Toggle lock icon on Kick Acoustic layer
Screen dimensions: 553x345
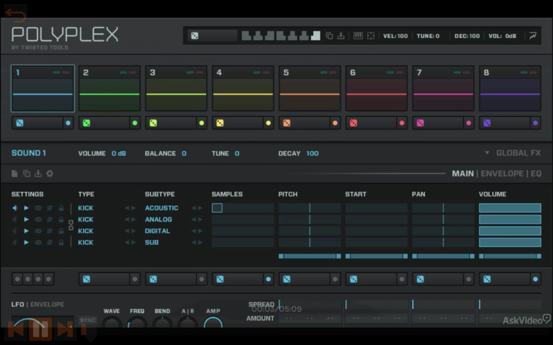pyautogui.click(x=61, y=208)
